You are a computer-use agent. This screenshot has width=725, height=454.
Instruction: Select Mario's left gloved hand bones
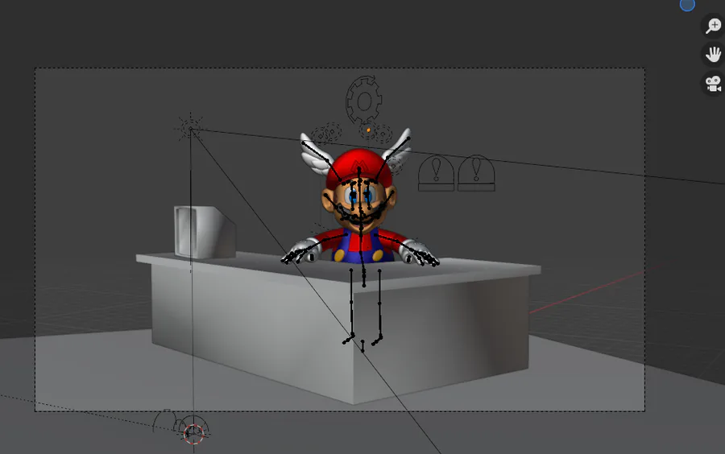point(301,254)
